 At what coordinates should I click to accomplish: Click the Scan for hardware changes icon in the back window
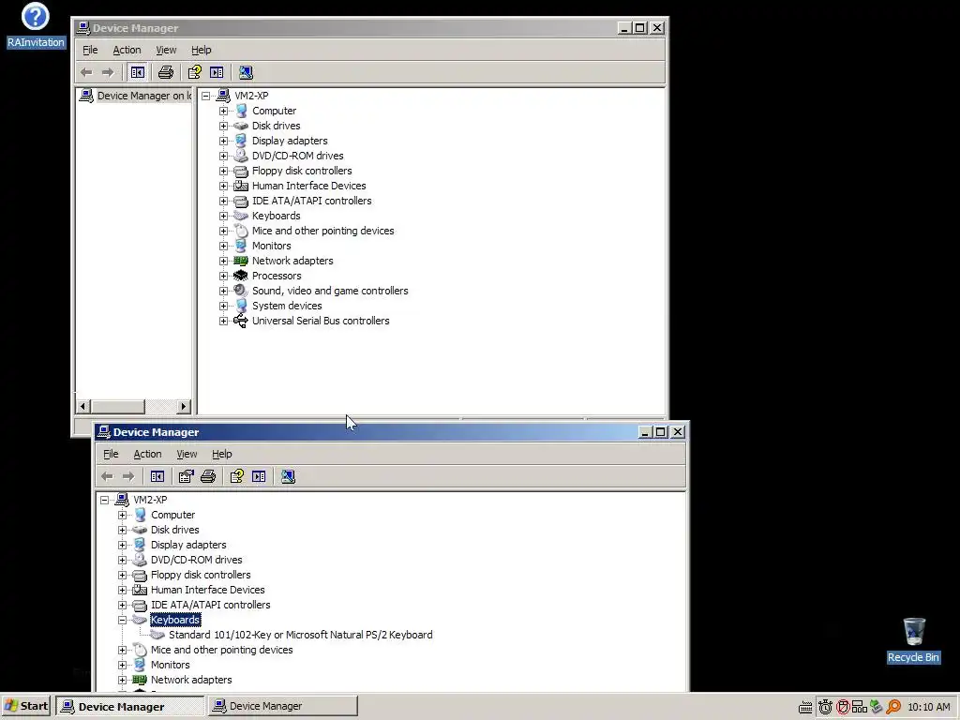(247, 72)
